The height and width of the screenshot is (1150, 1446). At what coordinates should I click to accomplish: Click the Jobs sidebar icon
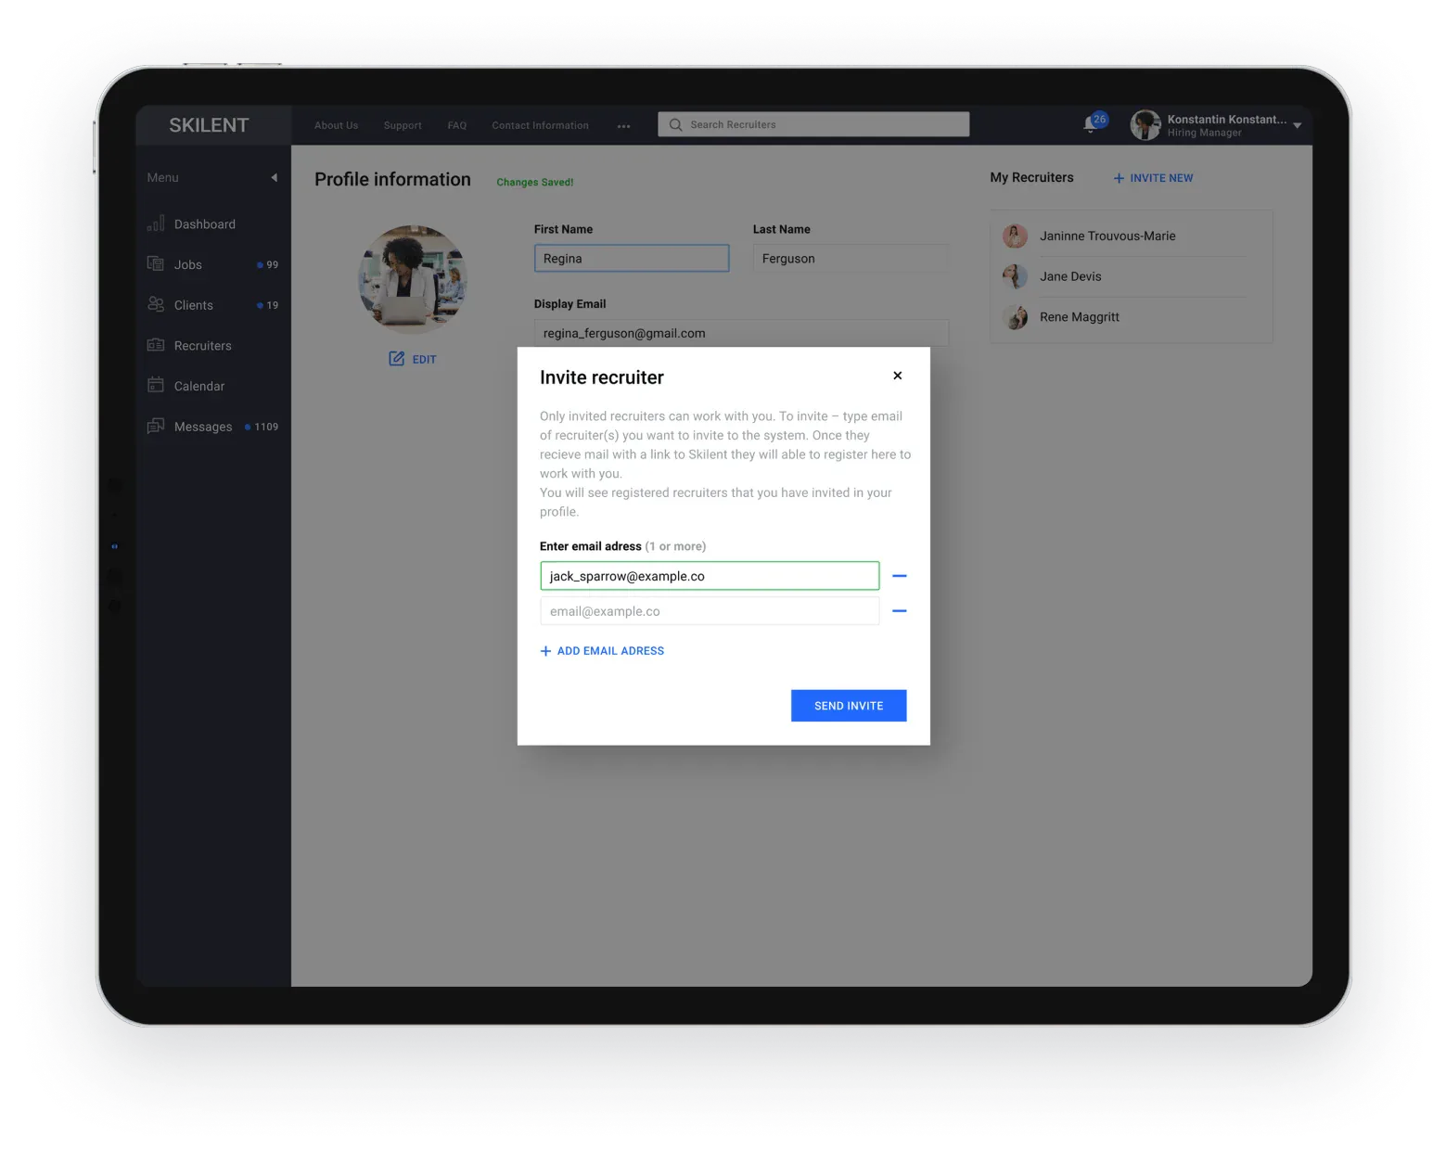click(x=156, y=263)
